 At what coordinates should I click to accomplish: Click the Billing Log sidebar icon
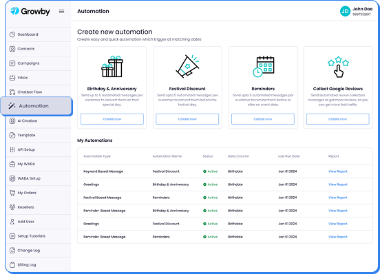click(12, 265)
